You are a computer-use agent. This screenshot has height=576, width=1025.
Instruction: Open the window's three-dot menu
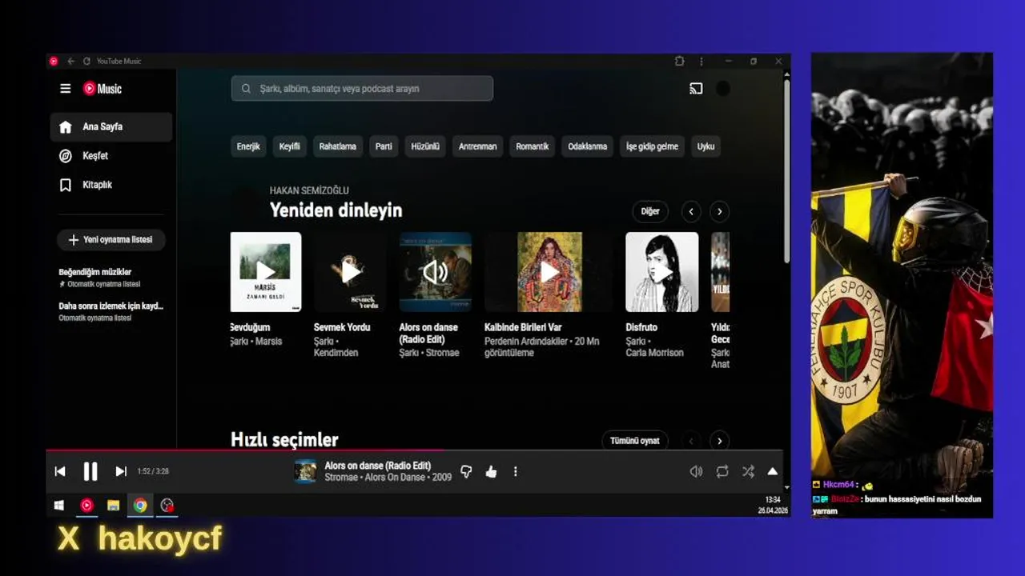click(x=701, y=61)
